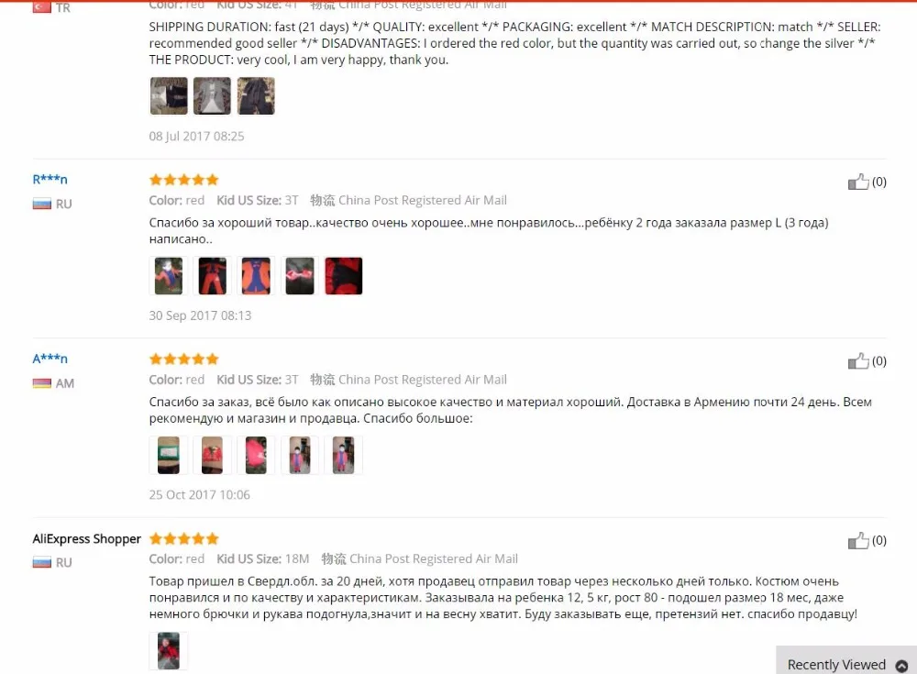
Task: Click Russian flag under AliExpress Shopper
Action: [42, 563]
